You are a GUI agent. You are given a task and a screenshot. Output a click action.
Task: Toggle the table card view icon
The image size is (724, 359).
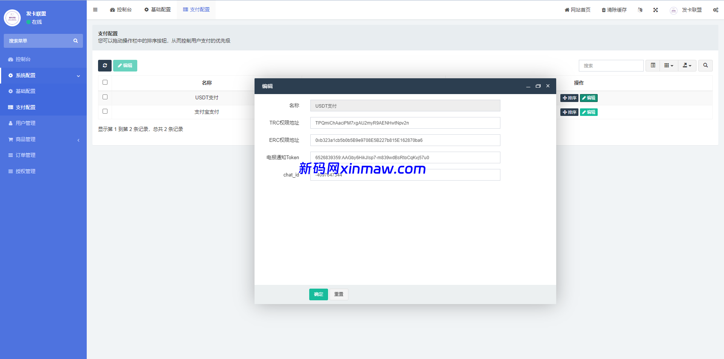(x=653, y=65)
